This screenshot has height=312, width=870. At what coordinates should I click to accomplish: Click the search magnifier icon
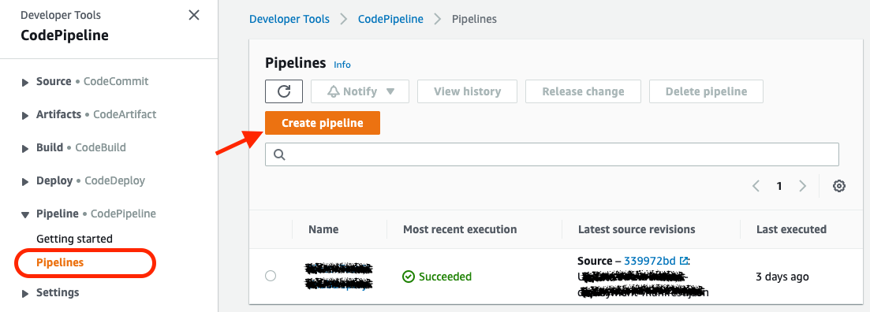pos(280,154)
